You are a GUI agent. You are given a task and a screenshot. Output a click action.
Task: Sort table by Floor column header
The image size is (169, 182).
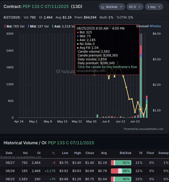click(150, 153)
